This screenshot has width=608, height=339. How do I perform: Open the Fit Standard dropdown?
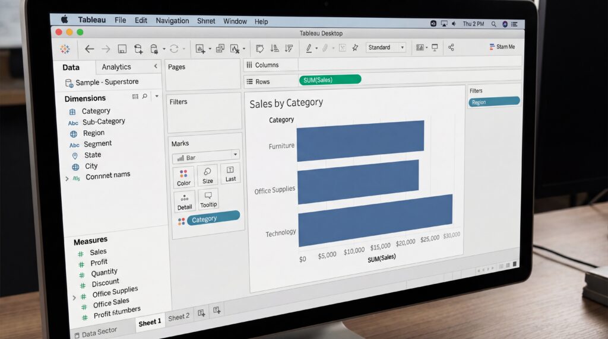tap(386, 47)
